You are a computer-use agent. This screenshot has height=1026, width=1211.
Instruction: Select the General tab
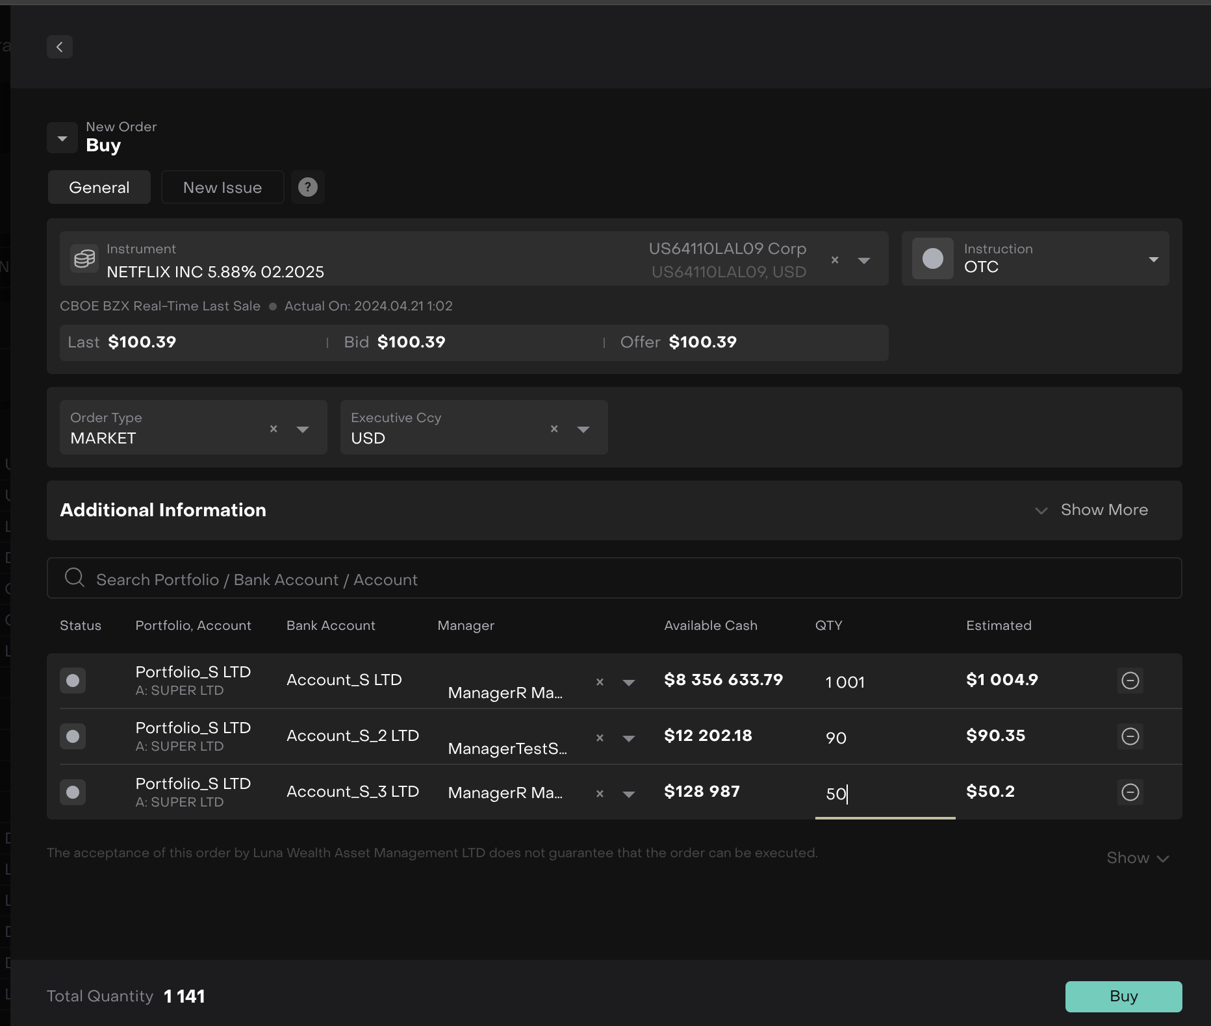point(99,187)
